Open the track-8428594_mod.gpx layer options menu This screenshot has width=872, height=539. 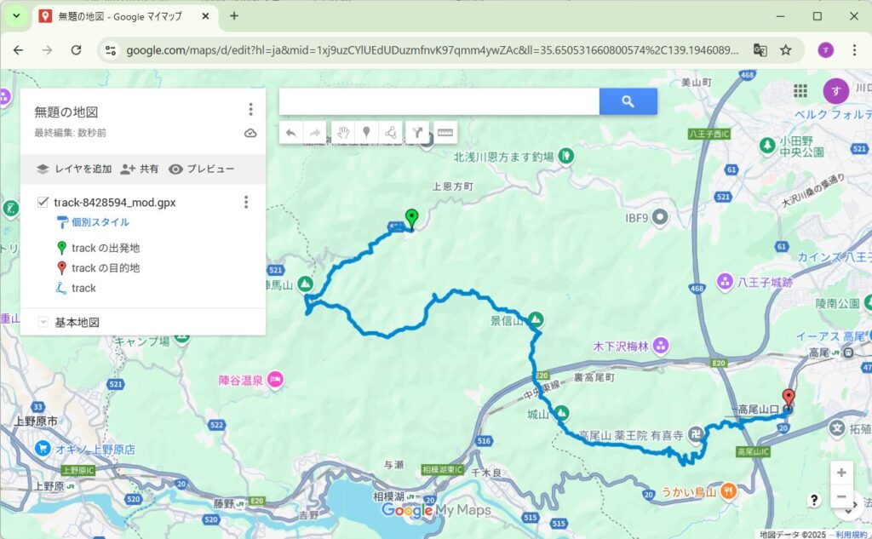[246, 202]
